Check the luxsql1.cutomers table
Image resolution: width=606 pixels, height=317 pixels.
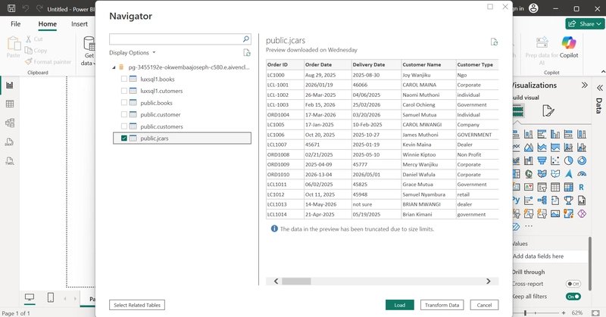click(x=124, y=91)
